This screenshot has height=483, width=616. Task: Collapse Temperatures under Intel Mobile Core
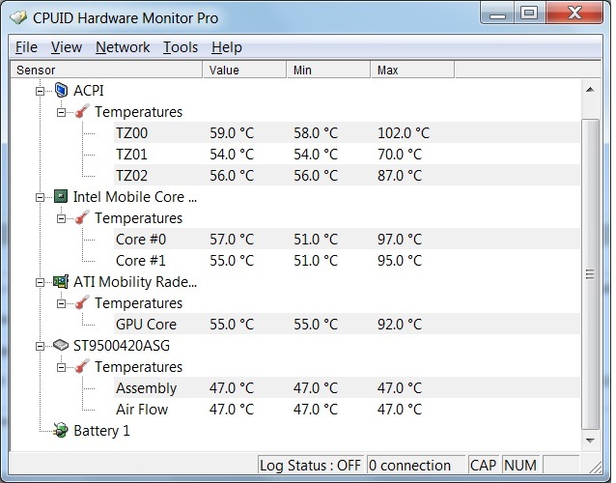click(61, 218)
